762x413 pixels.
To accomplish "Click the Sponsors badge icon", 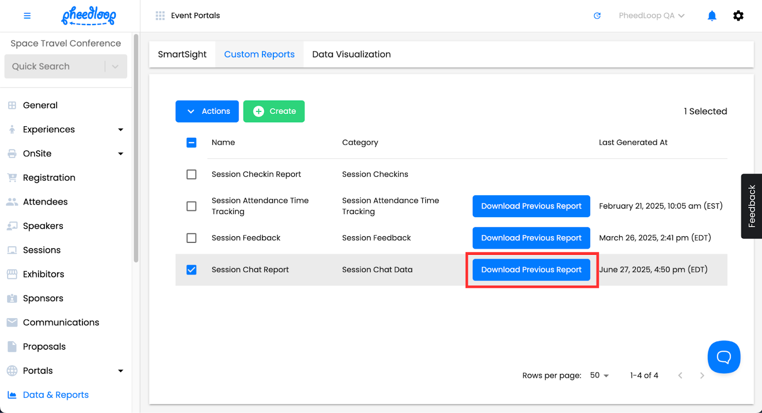I will tap(12, 298).
